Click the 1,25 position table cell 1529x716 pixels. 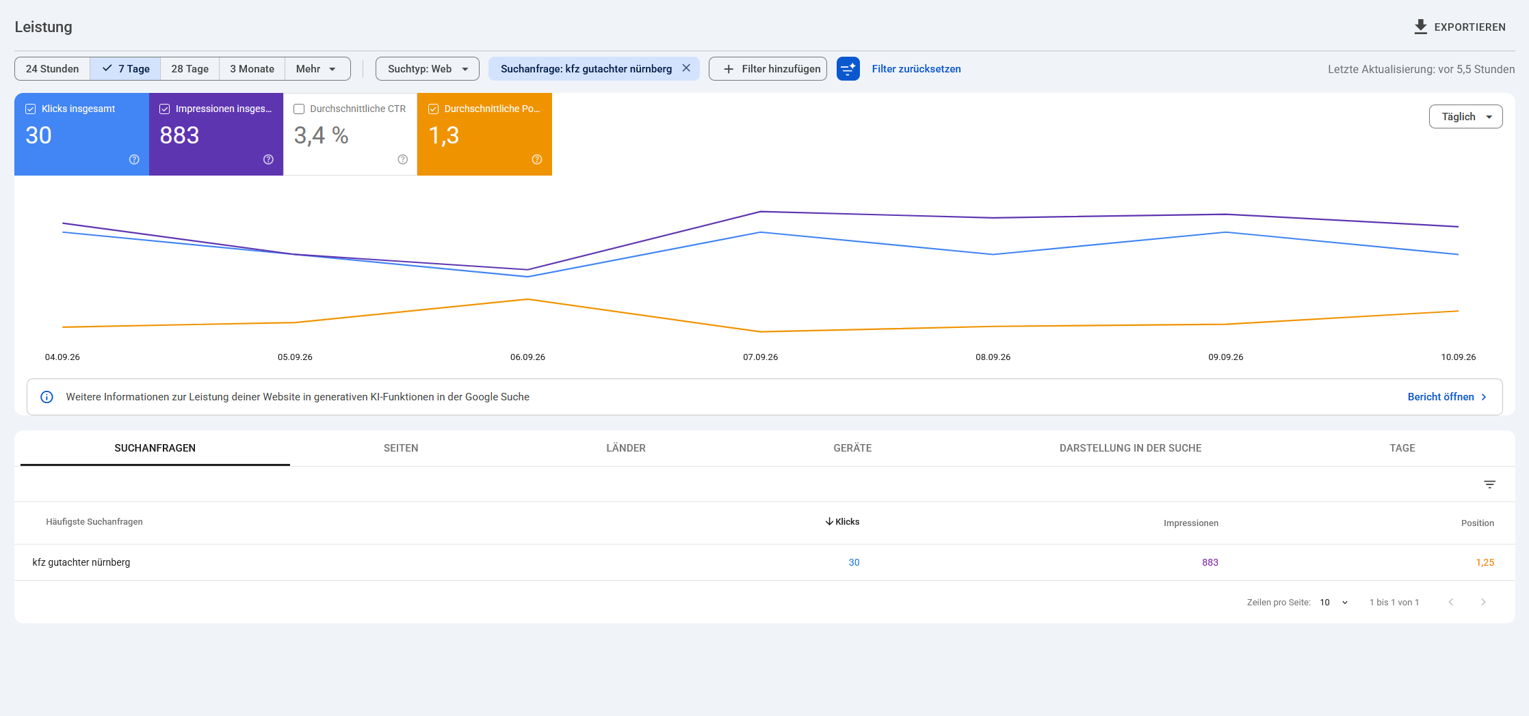point(1485,562)
